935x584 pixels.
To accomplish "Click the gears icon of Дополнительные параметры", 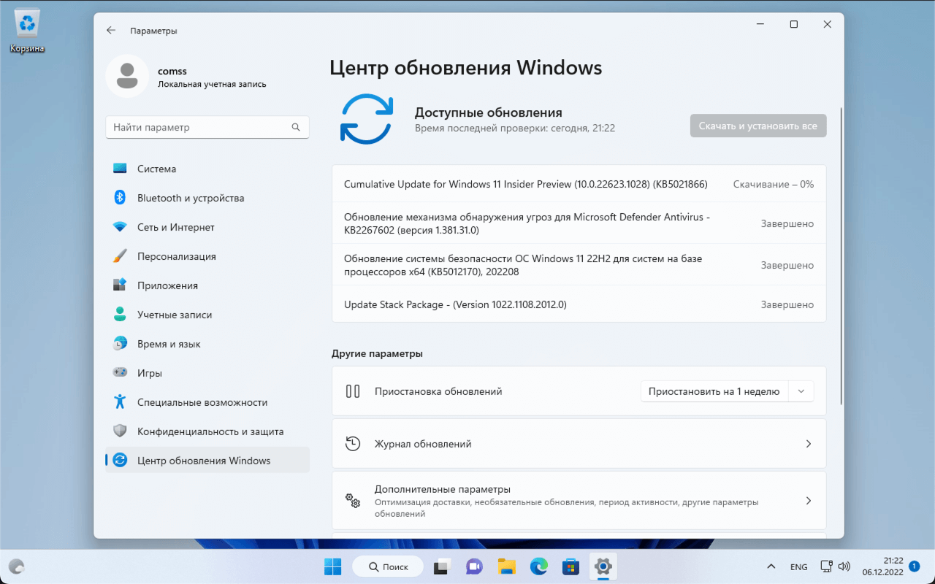I will click(x=353, y=501).
